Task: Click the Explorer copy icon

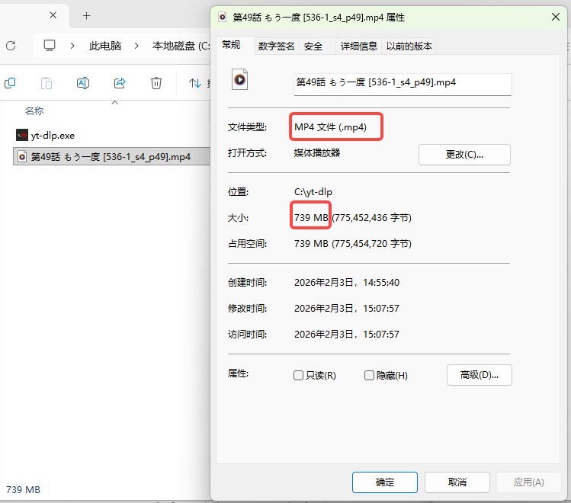Action: click(x=10, y=83)
